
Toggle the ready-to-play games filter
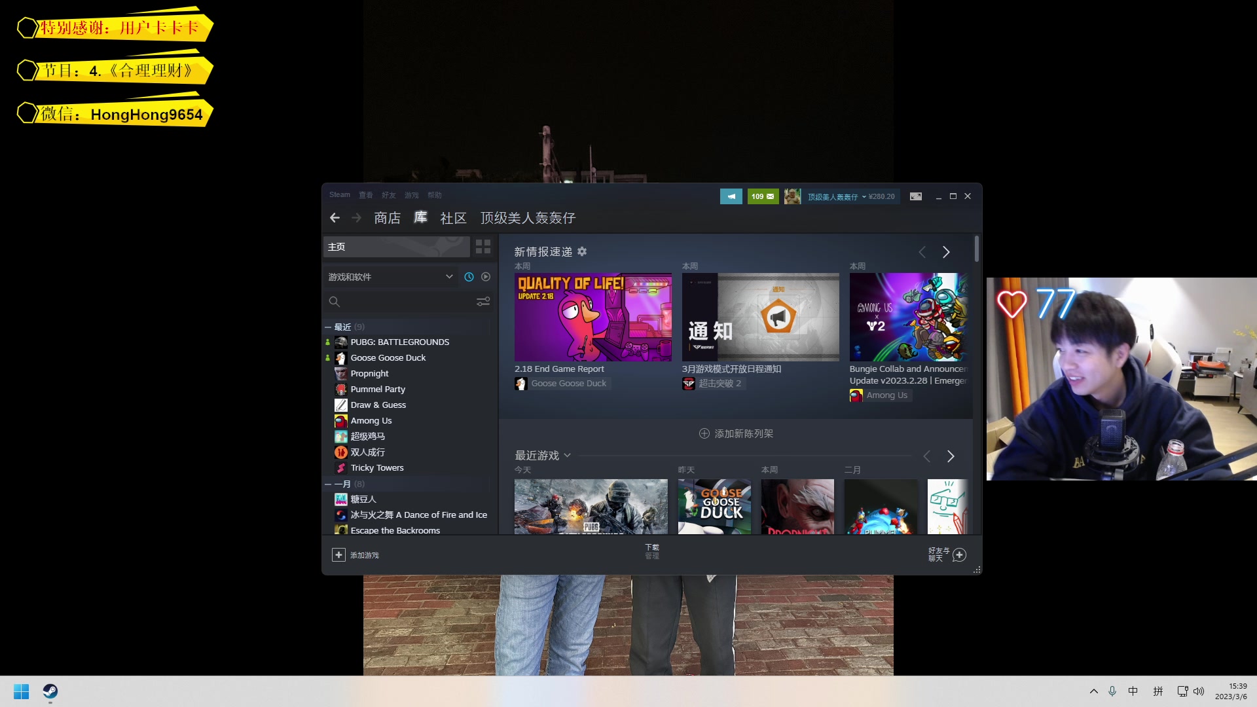(x=486, y=277)
